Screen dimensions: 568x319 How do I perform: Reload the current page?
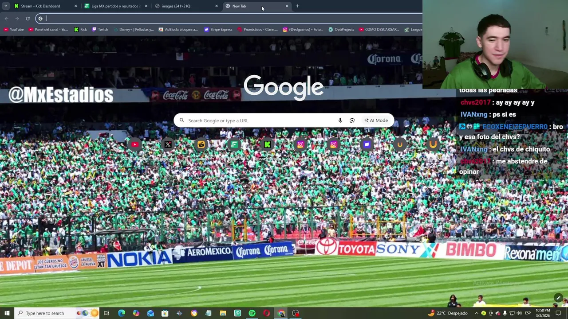pos(28,19)
